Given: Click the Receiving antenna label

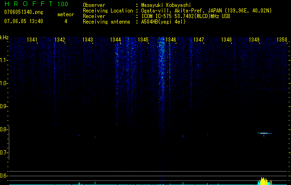Looking at the screenshot, I should tap(106, 22).
